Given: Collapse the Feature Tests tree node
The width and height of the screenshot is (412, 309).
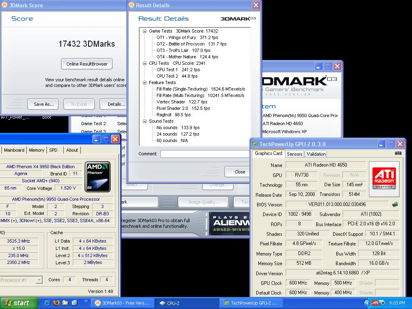Looking at the screenshot, I should tap(144, 82).
